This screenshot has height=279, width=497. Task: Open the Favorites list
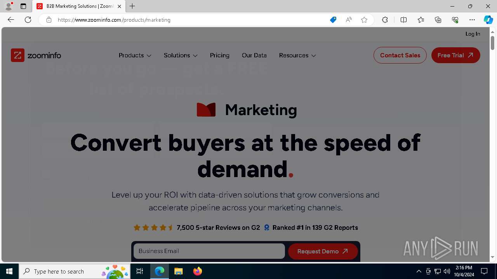coord(421,20)
